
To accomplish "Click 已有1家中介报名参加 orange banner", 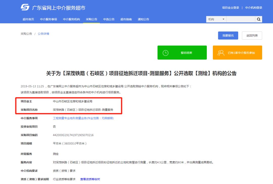I will (x=237, y=53).
